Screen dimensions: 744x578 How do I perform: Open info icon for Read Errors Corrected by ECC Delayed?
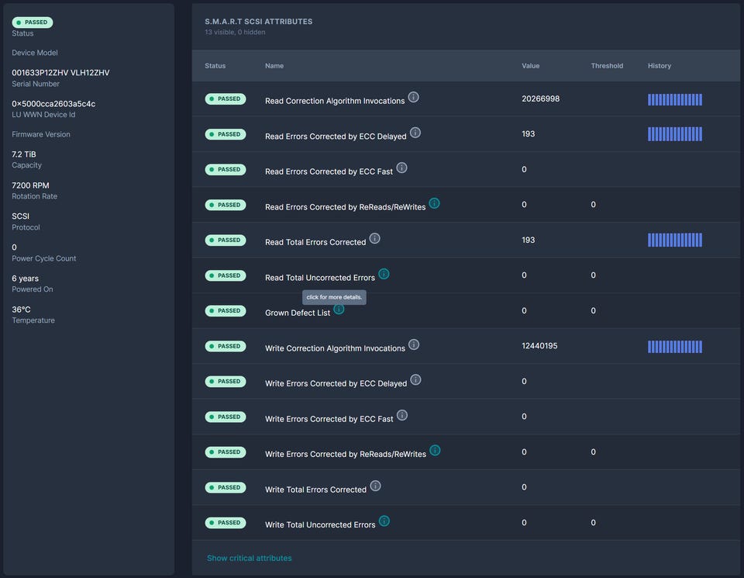click(415, 133)
